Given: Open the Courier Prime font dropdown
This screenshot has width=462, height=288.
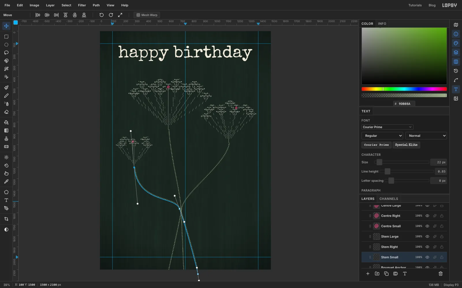Looking at the screenshot, I should tap(387, 127).
